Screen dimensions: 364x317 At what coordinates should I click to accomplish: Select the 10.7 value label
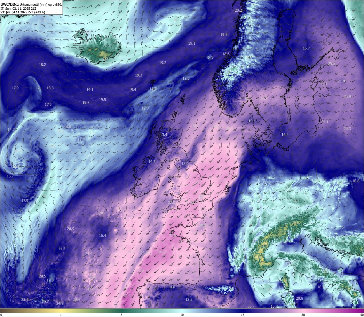click(45, 301)
